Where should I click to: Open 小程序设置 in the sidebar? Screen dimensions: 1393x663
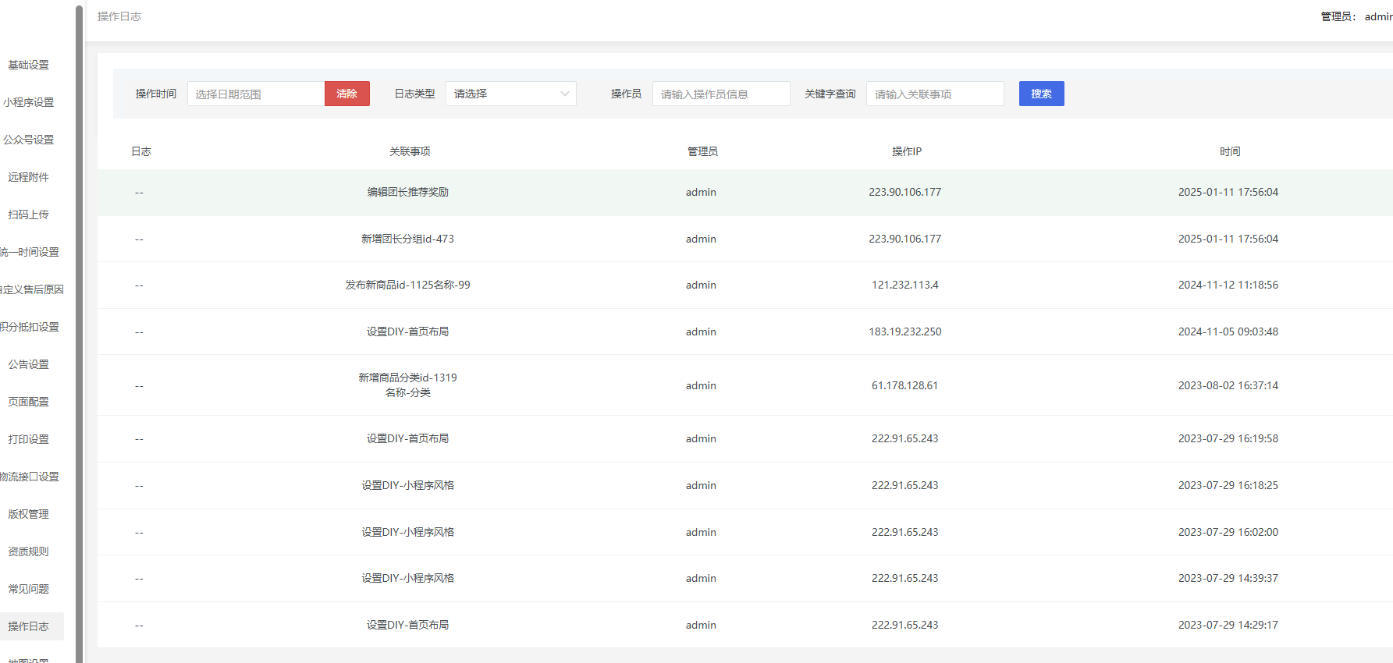[29, 102]
